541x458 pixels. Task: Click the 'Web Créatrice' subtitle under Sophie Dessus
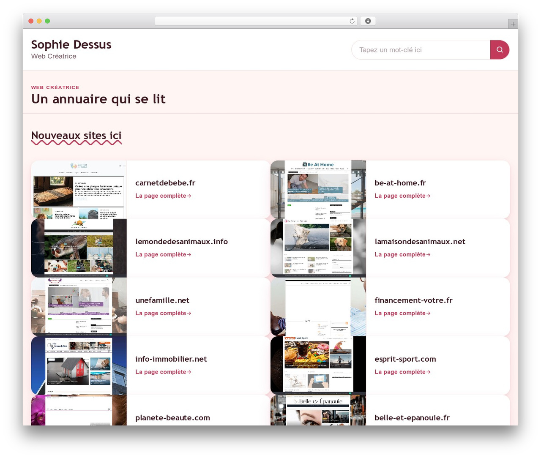coord(54,56)
